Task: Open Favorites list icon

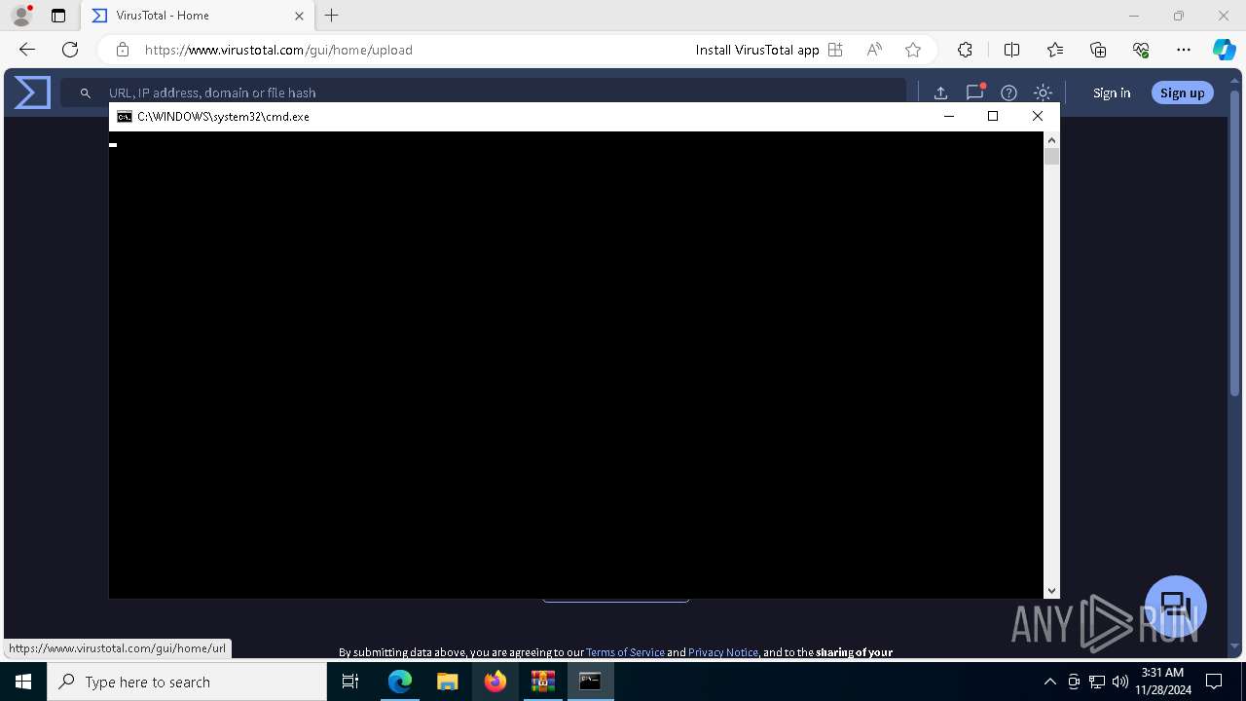Action: (x=1055, y=50)
